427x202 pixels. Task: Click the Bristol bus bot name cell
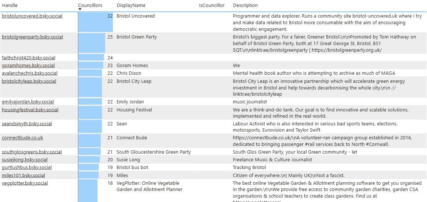[133, 168]
